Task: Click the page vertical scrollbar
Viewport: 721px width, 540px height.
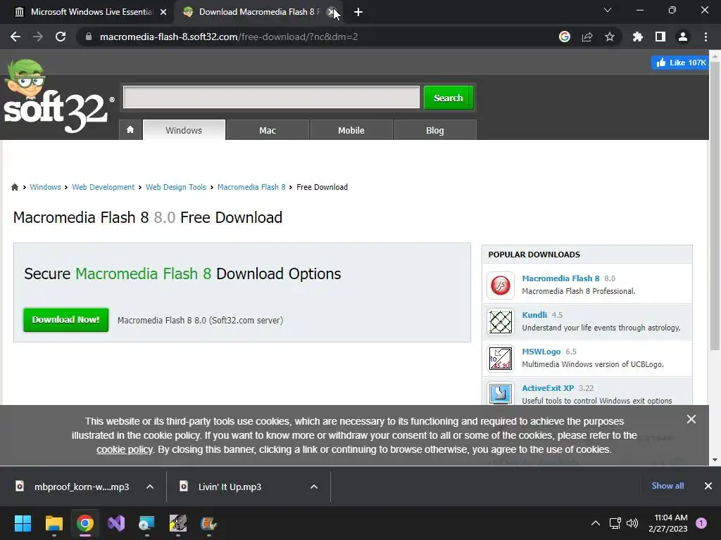Action: [715, 207]
